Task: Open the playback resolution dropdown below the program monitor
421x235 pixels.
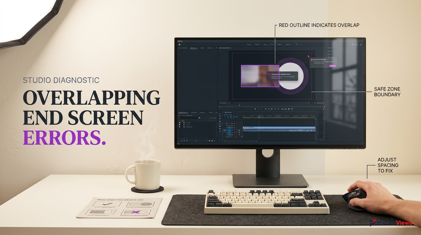Action: (310, 103)
